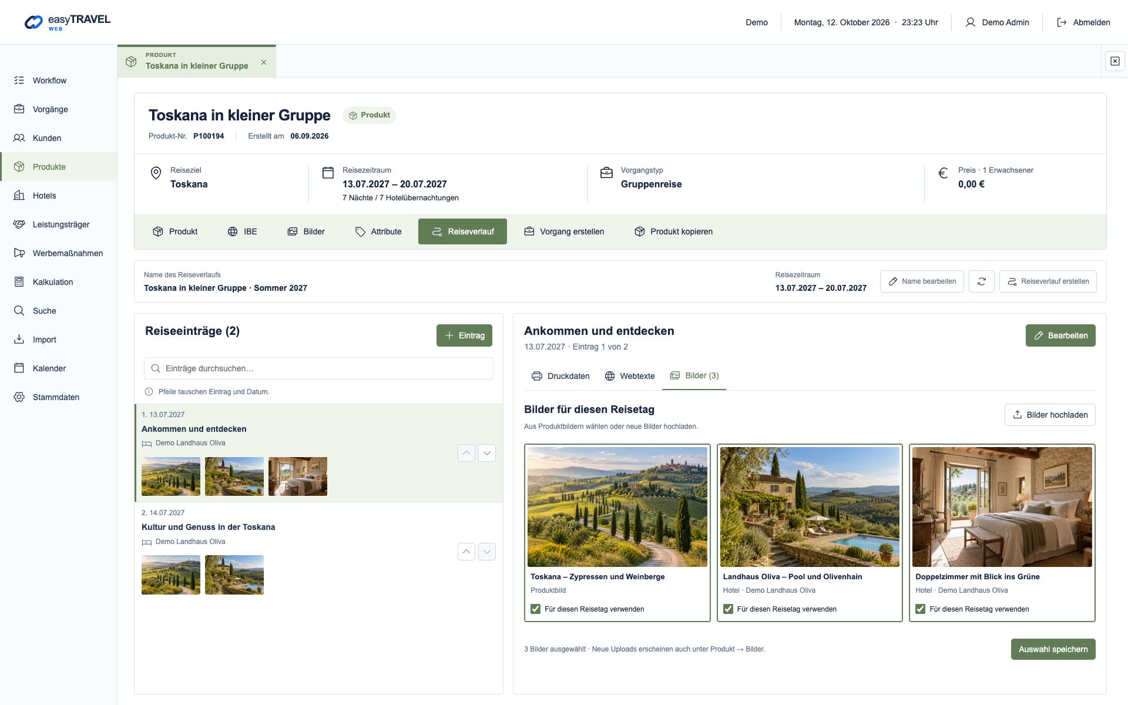Open Leistungsträger from the sidebar
The image size is (1128, 705).
pos(58,224)
